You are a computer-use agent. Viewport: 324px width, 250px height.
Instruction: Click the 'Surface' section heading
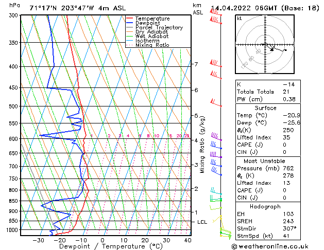pyautogui.click(x=265, y=108)
